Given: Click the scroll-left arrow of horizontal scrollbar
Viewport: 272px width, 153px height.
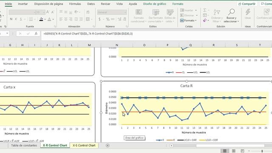Looking at the screenshot, I should [171, 145].
